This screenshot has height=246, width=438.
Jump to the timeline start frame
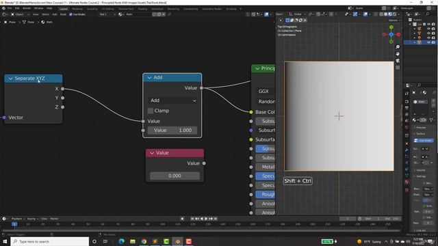click(192, 219)
